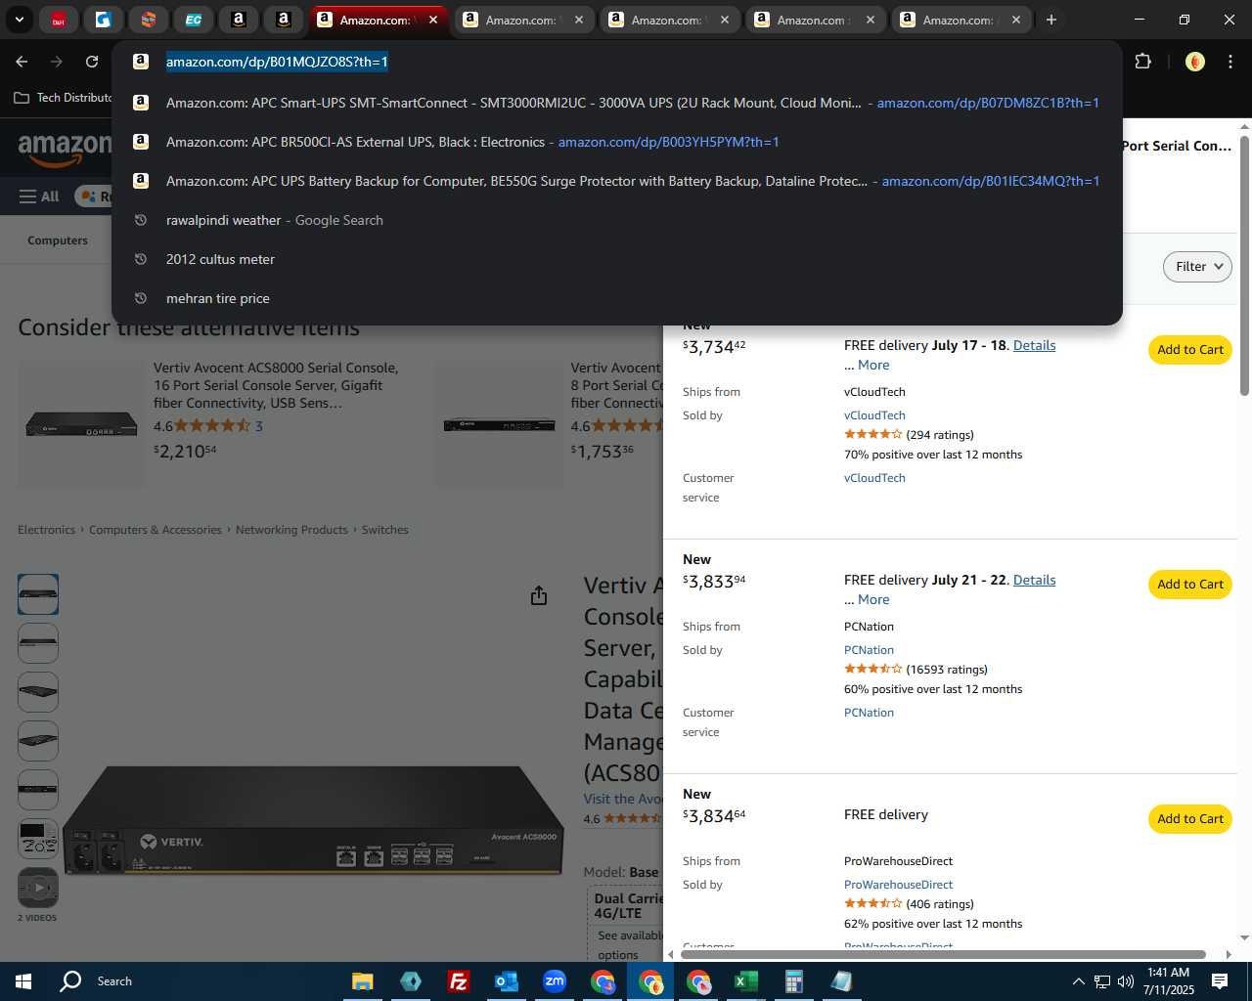1252x1001 pixels.
Task: Open the Tech Distributor bookmarks folder
Action: (x=63, y=98)
